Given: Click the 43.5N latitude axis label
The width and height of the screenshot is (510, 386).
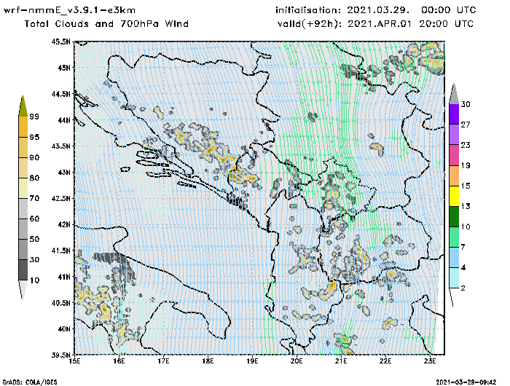Looking at the screenshot, I should click(60, 146).
